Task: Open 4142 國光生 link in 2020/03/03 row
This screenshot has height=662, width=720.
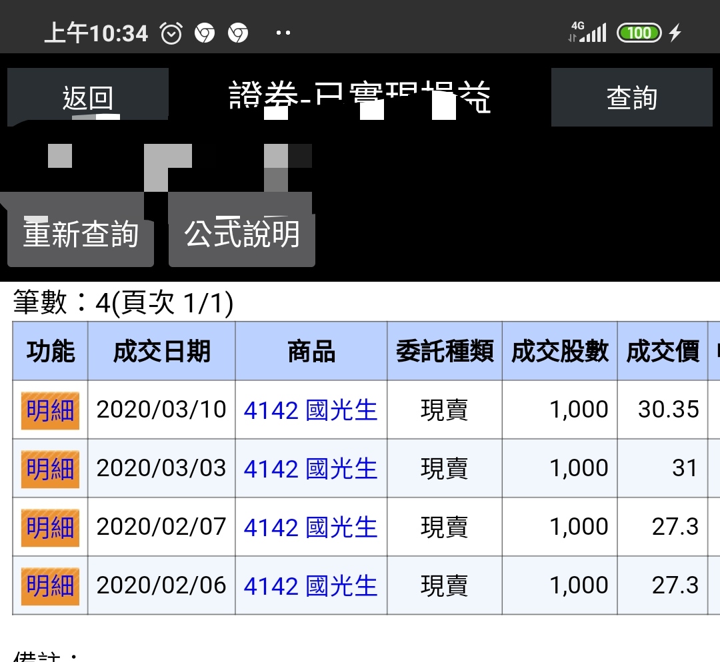Action: point(311,469)
